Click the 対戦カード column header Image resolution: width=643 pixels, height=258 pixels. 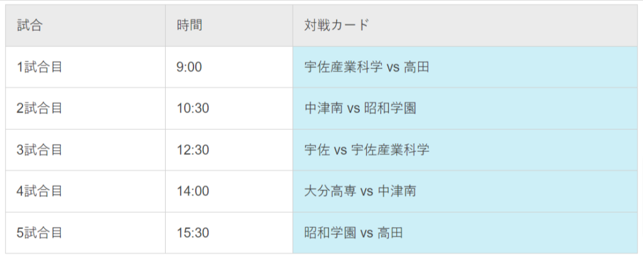click(465, 26)
